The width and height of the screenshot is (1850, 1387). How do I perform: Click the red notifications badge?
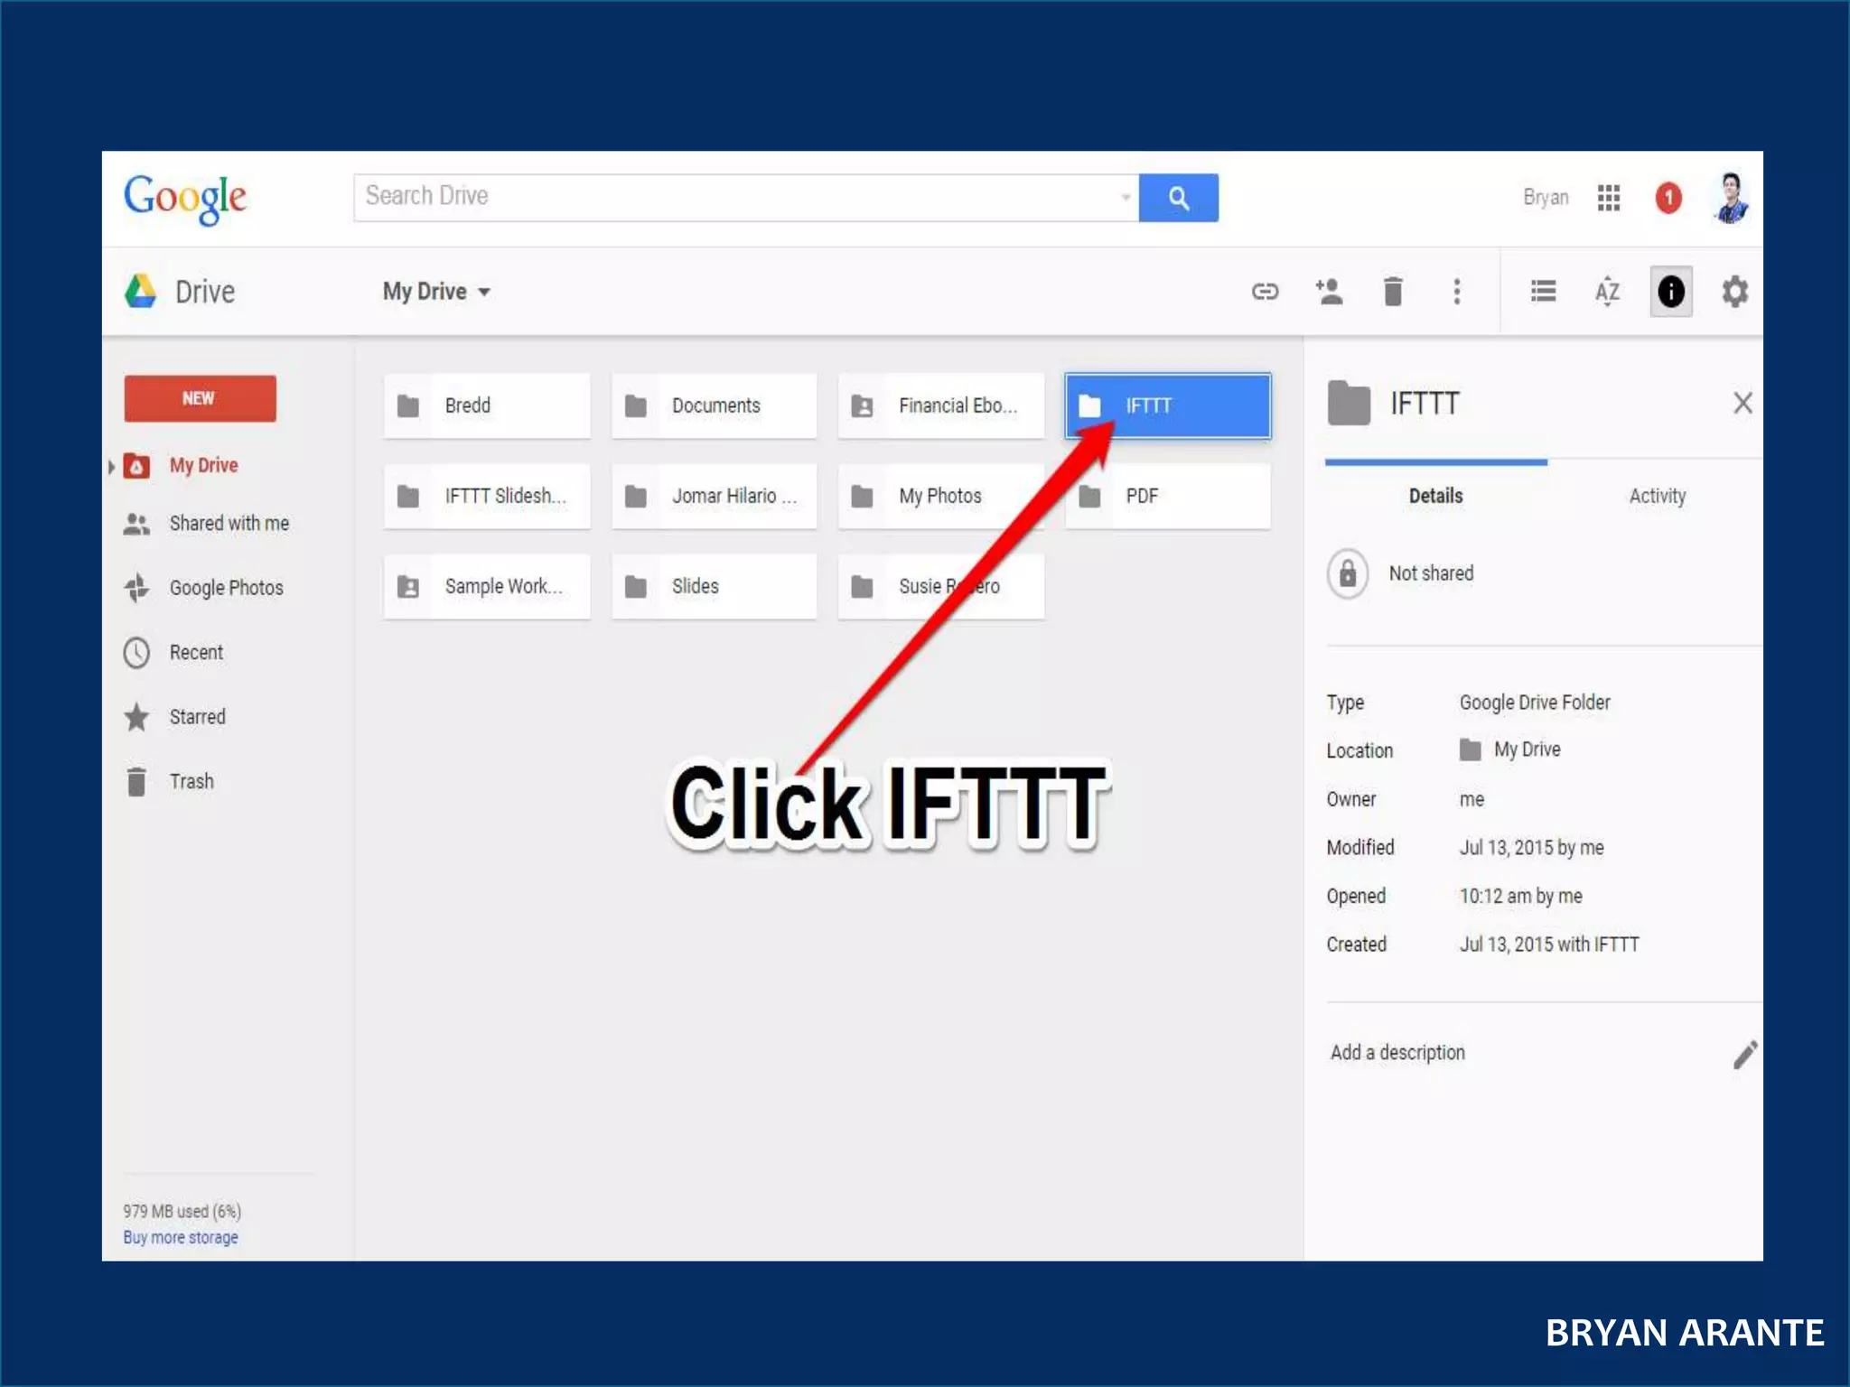[x=1668, y=198]
